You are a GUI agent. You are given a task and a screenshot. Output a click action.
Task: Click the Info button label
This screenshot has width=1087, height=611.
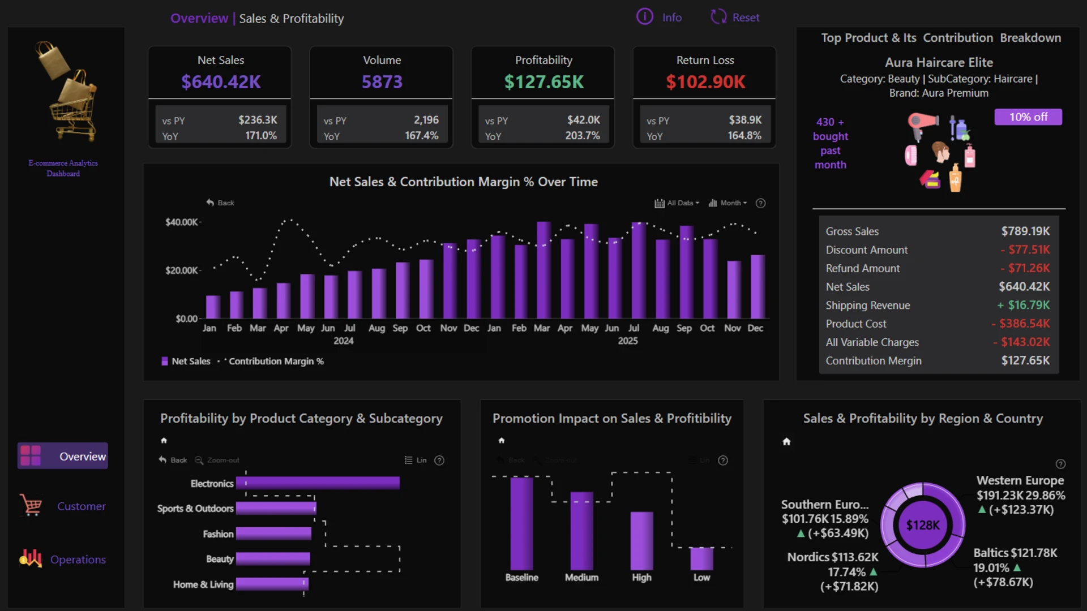coord(672,18)
